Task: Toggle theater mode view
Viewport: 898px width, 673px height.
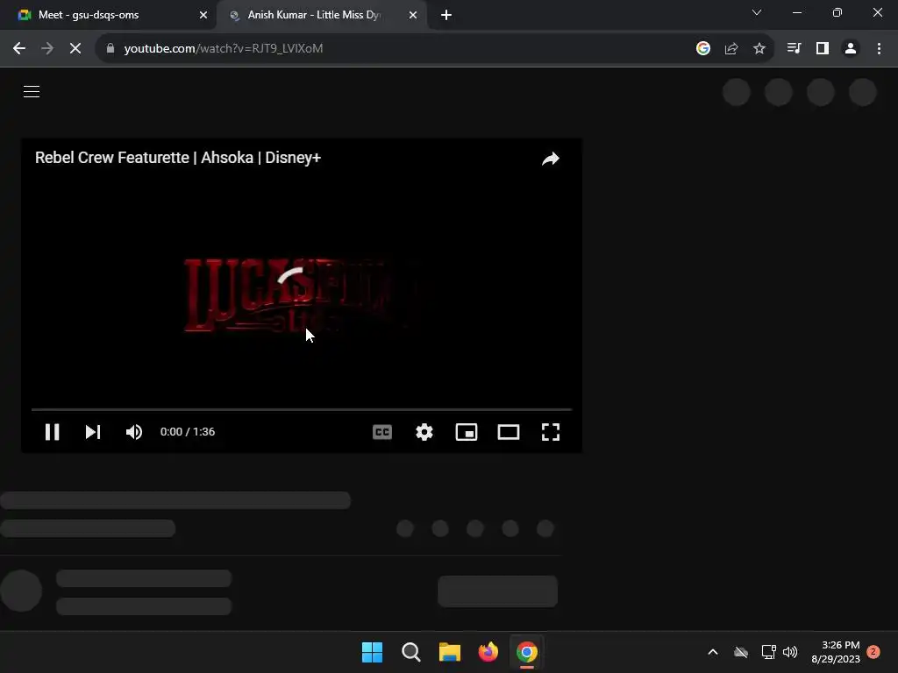Action: coord(509,432)
